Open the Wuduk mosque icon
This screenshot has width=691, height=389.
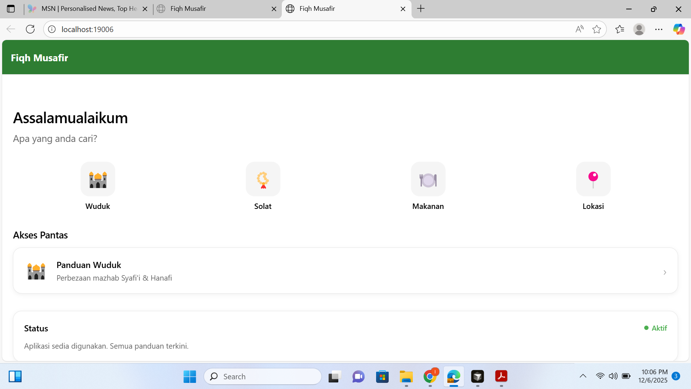pyautogui.click(x=98, y=179)
